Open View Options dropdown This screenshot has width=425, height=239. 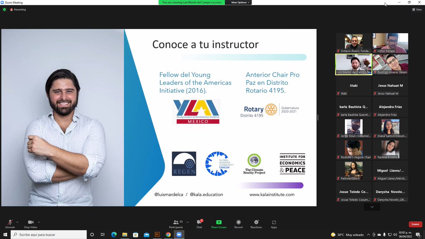click(x=240, y=2)
